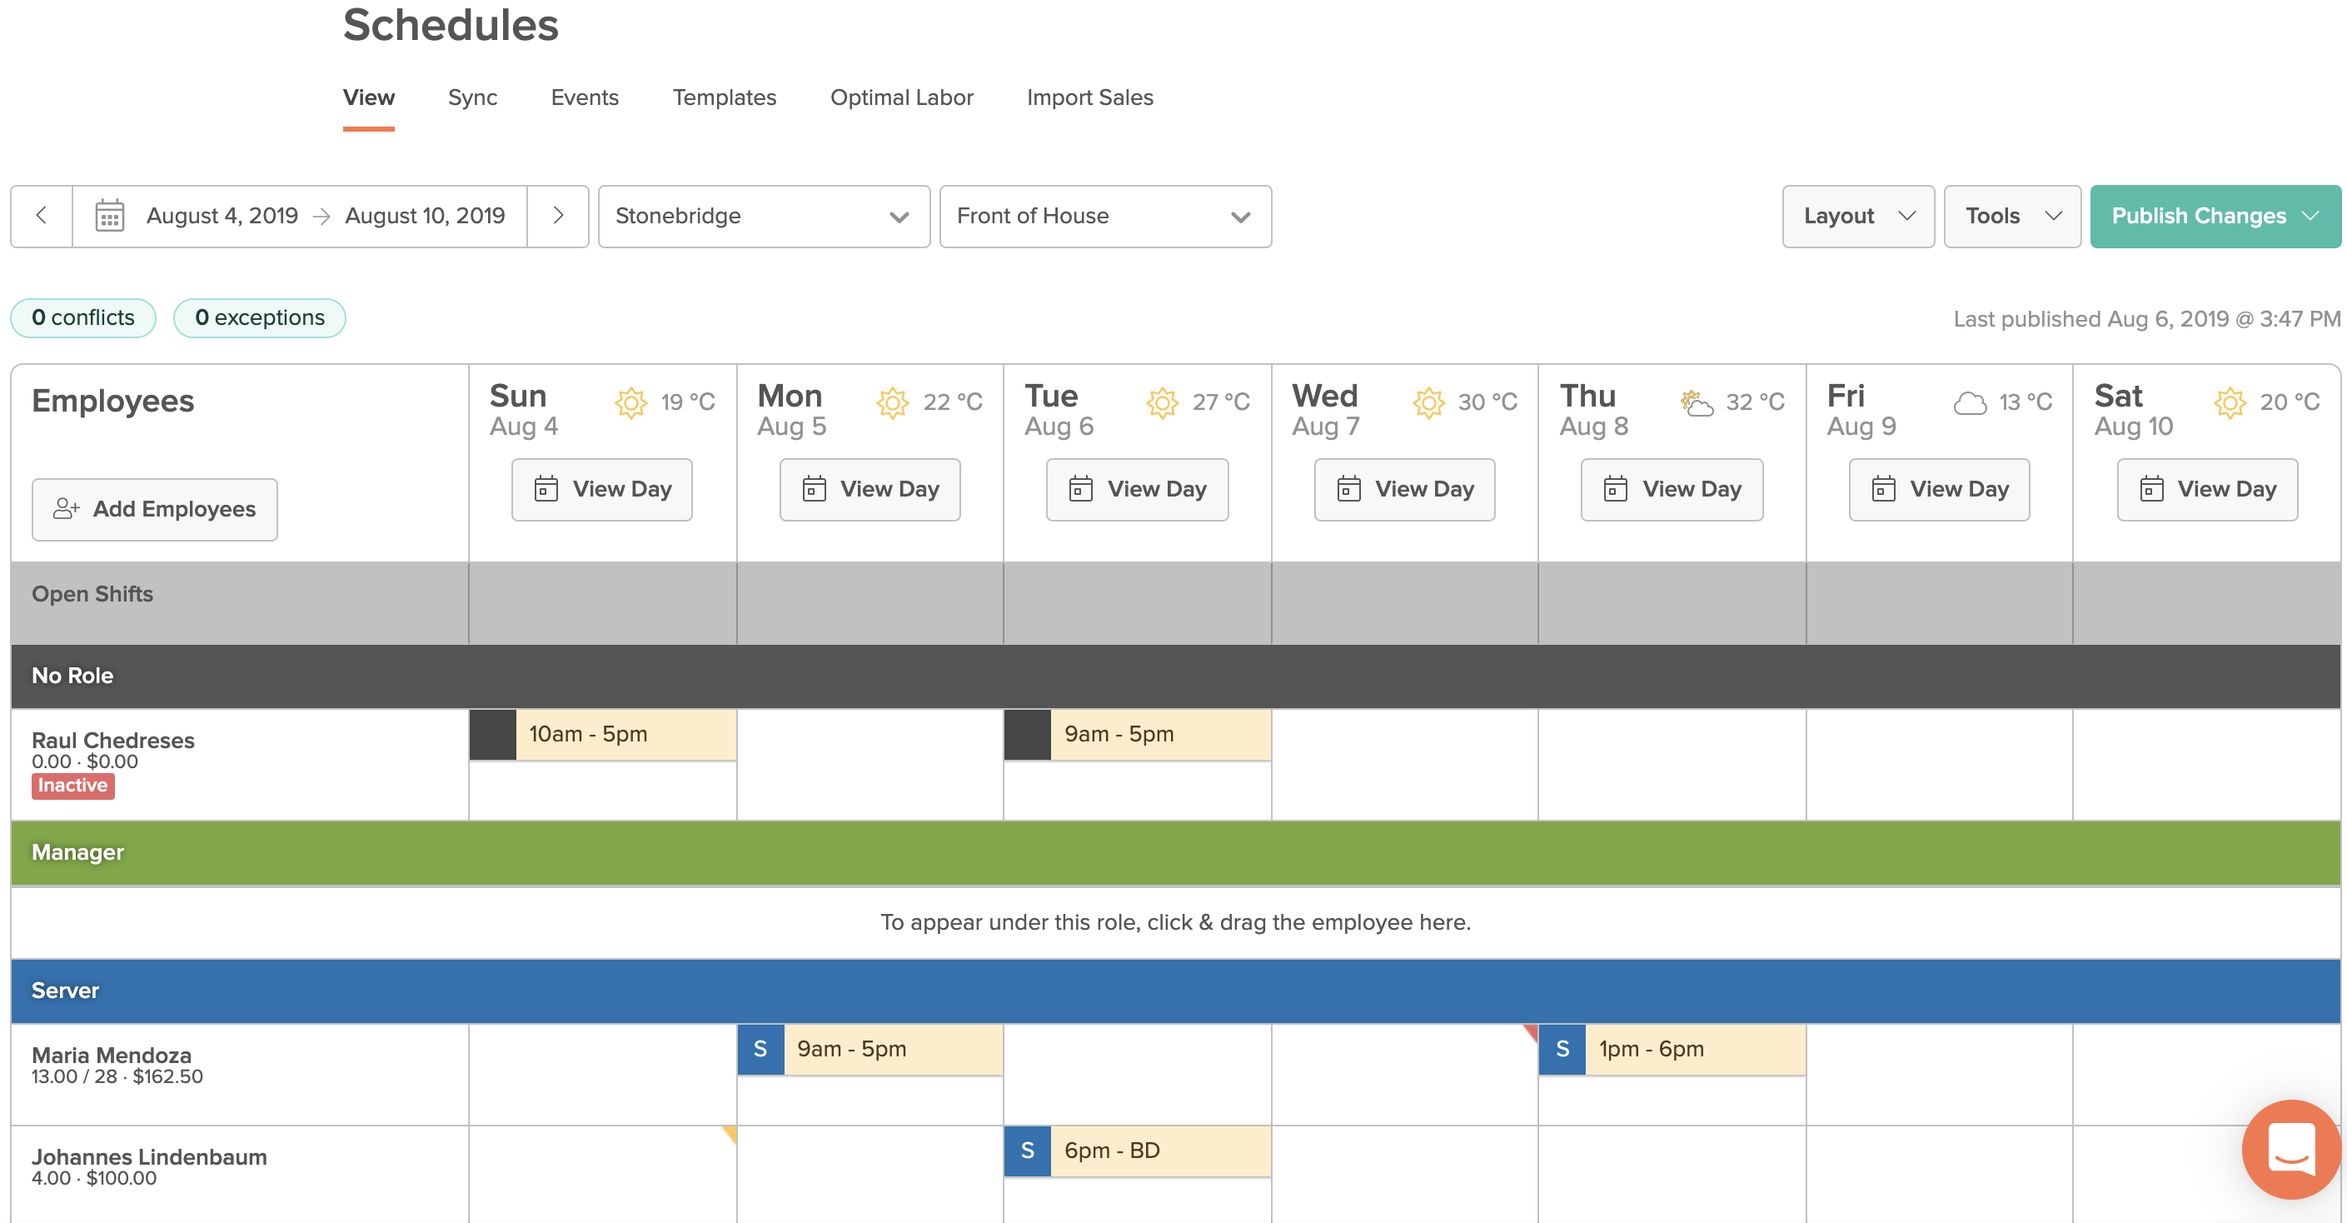
Task: Open the Tools dropdown menu
Action: (x=2011, y=216)
